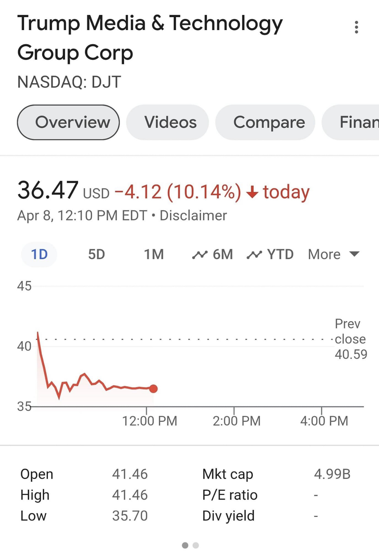Switch chart to 1M range

154,254
